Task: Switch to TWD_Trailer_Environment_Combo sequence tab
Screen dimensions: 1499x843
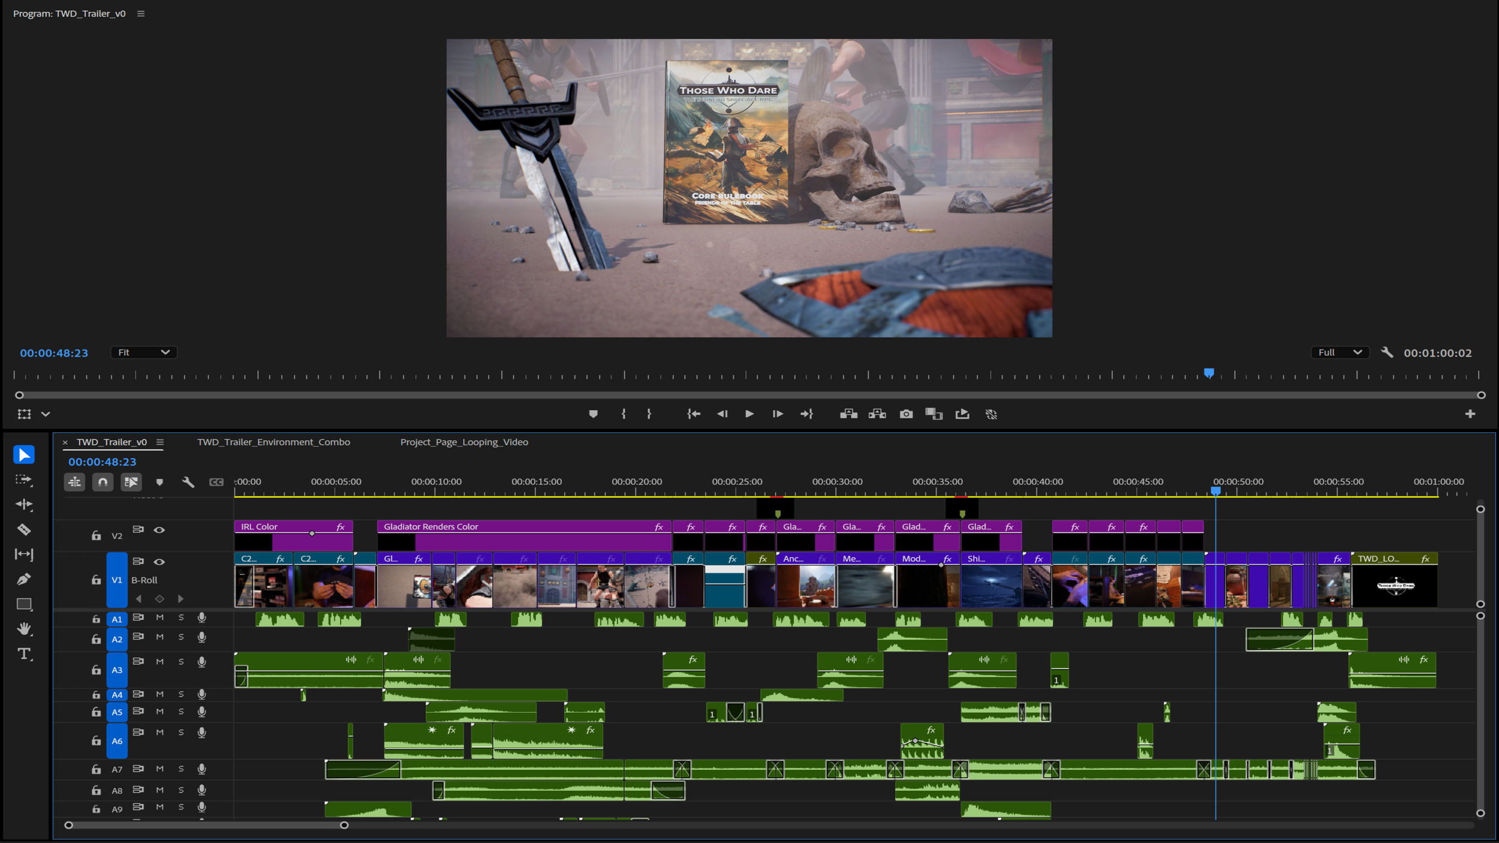Action: click(273, 442)
